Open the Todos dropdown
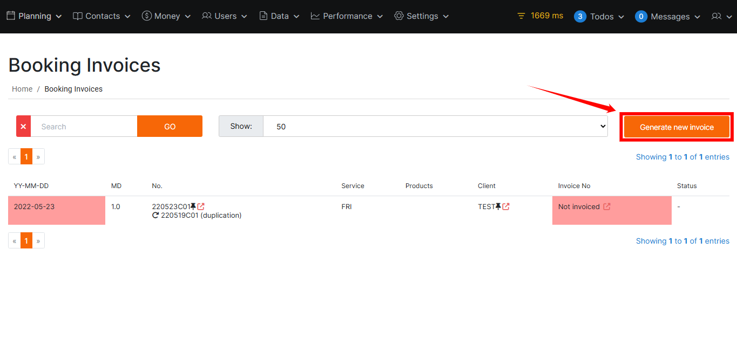737x339 pixels. [x=599, y=16]
